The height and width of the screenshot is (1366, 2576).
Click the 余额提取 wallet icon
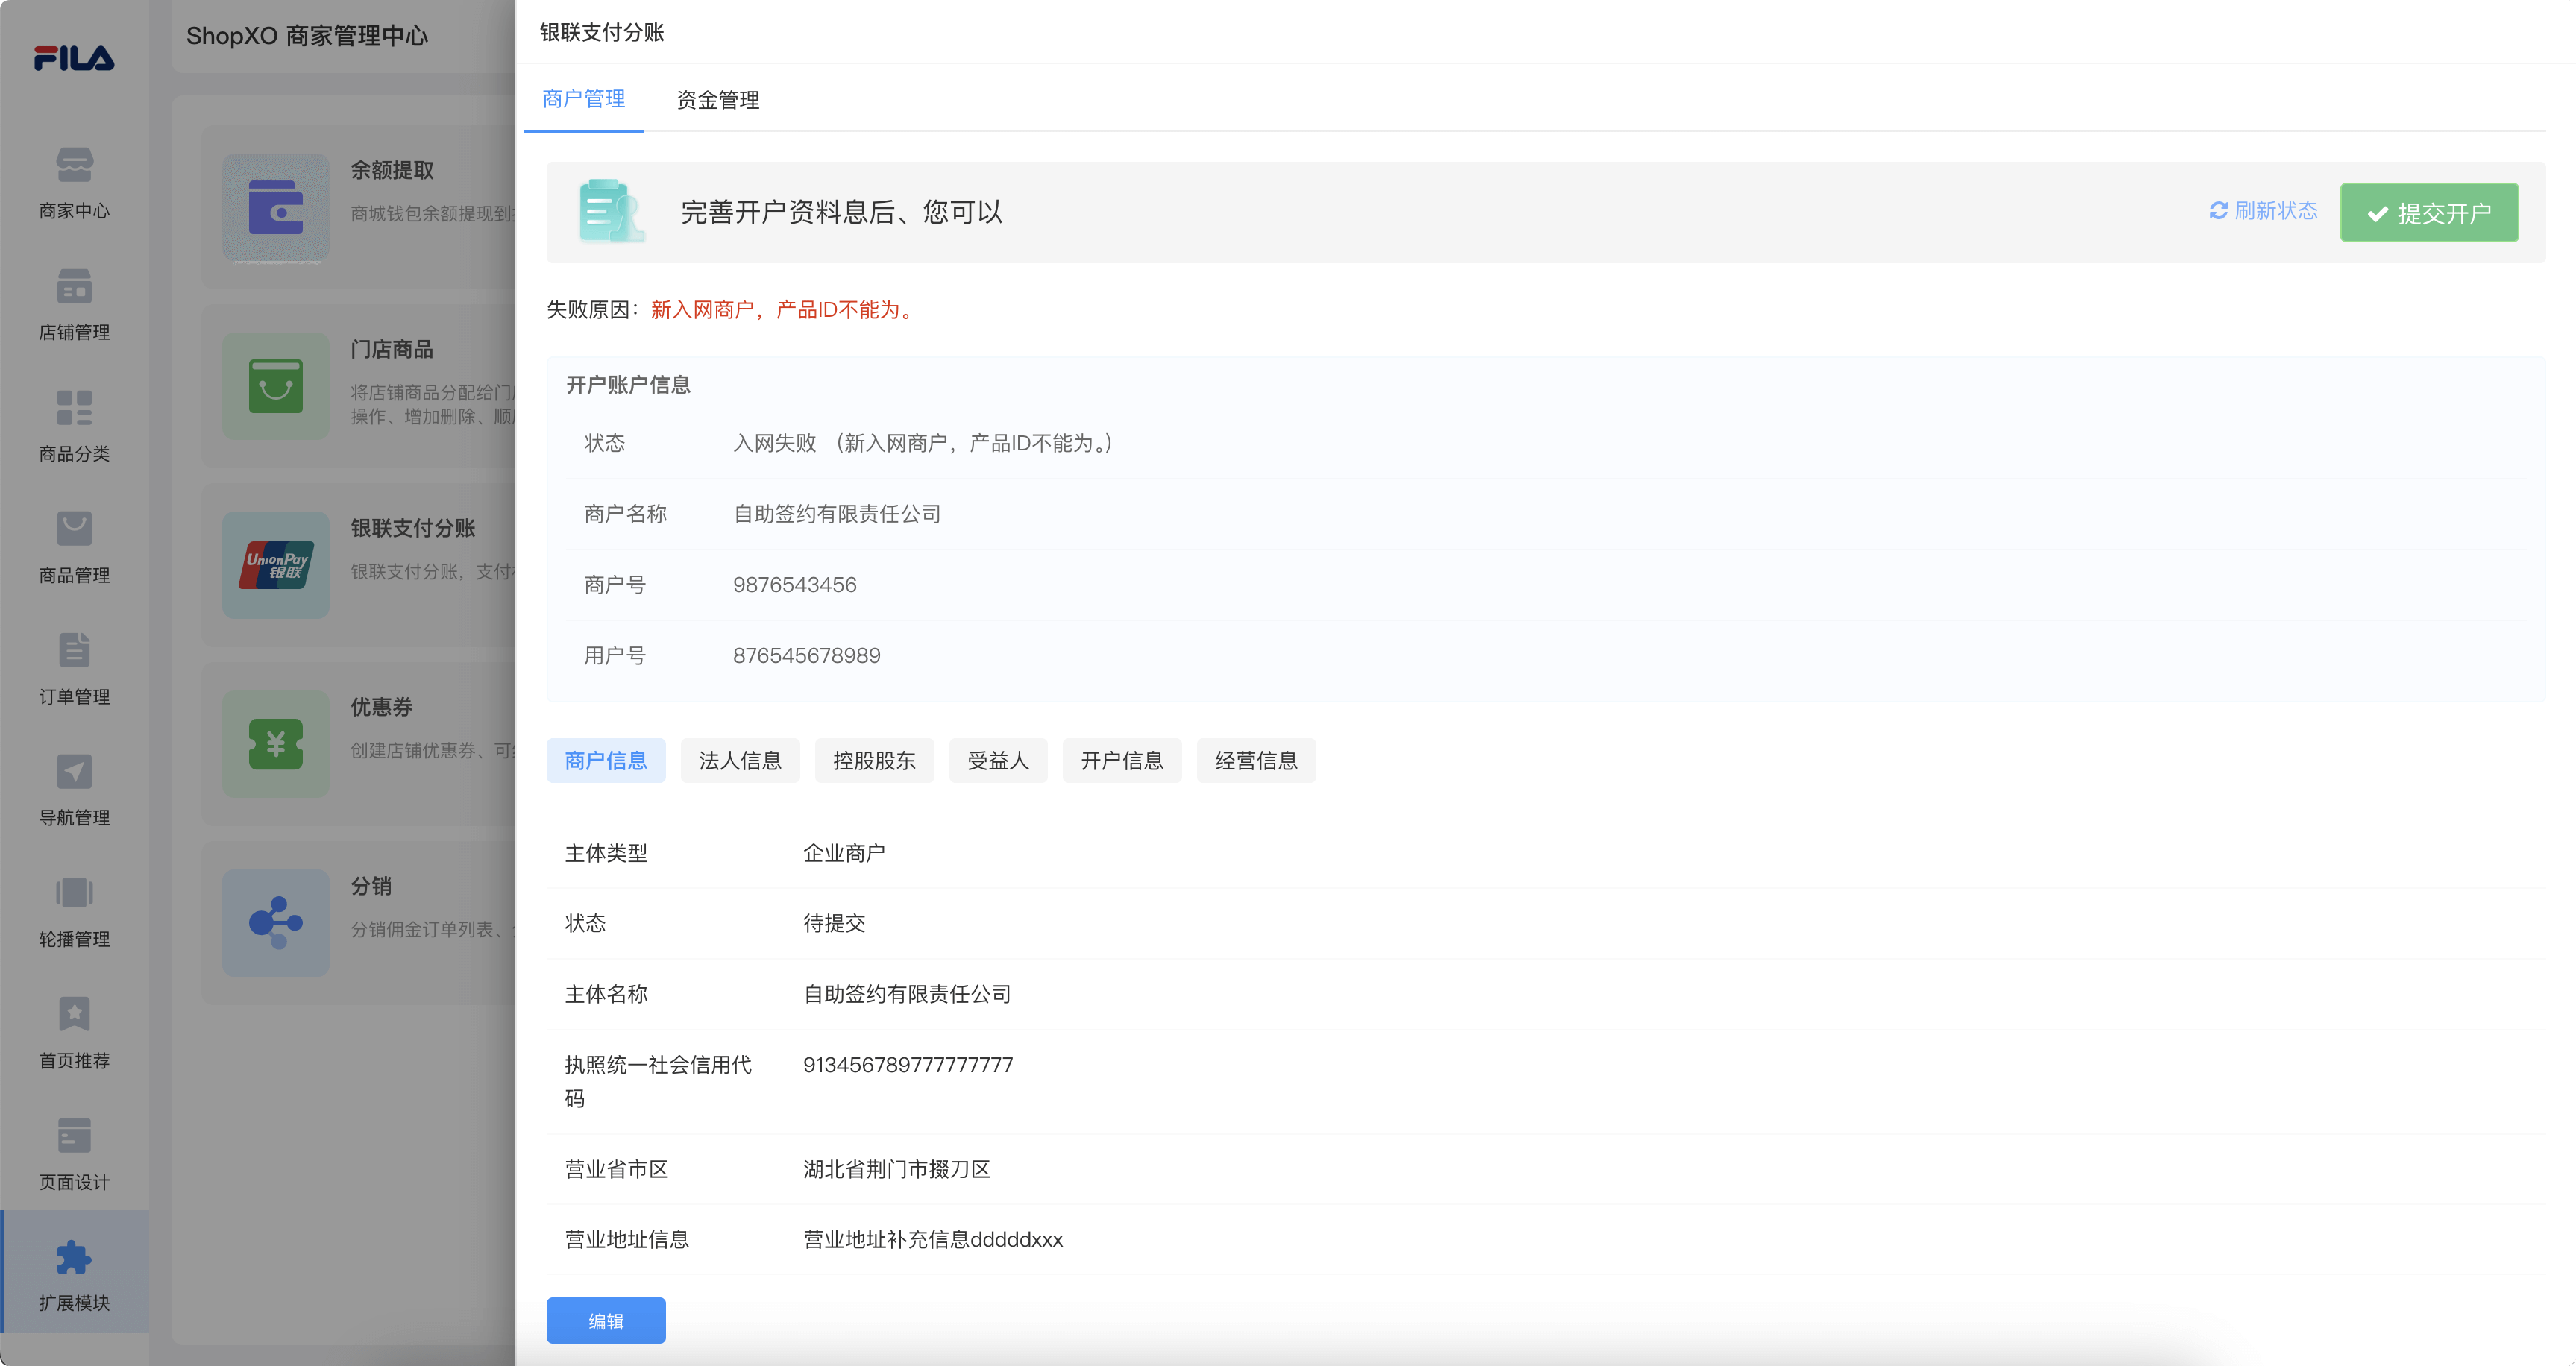tap(275, 207)
